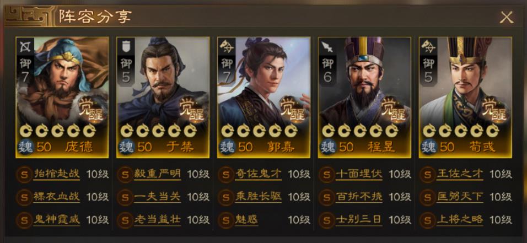
Task: Open the 一夫当关 skill link
Action: pyautogui.click(x=157, y=197)
